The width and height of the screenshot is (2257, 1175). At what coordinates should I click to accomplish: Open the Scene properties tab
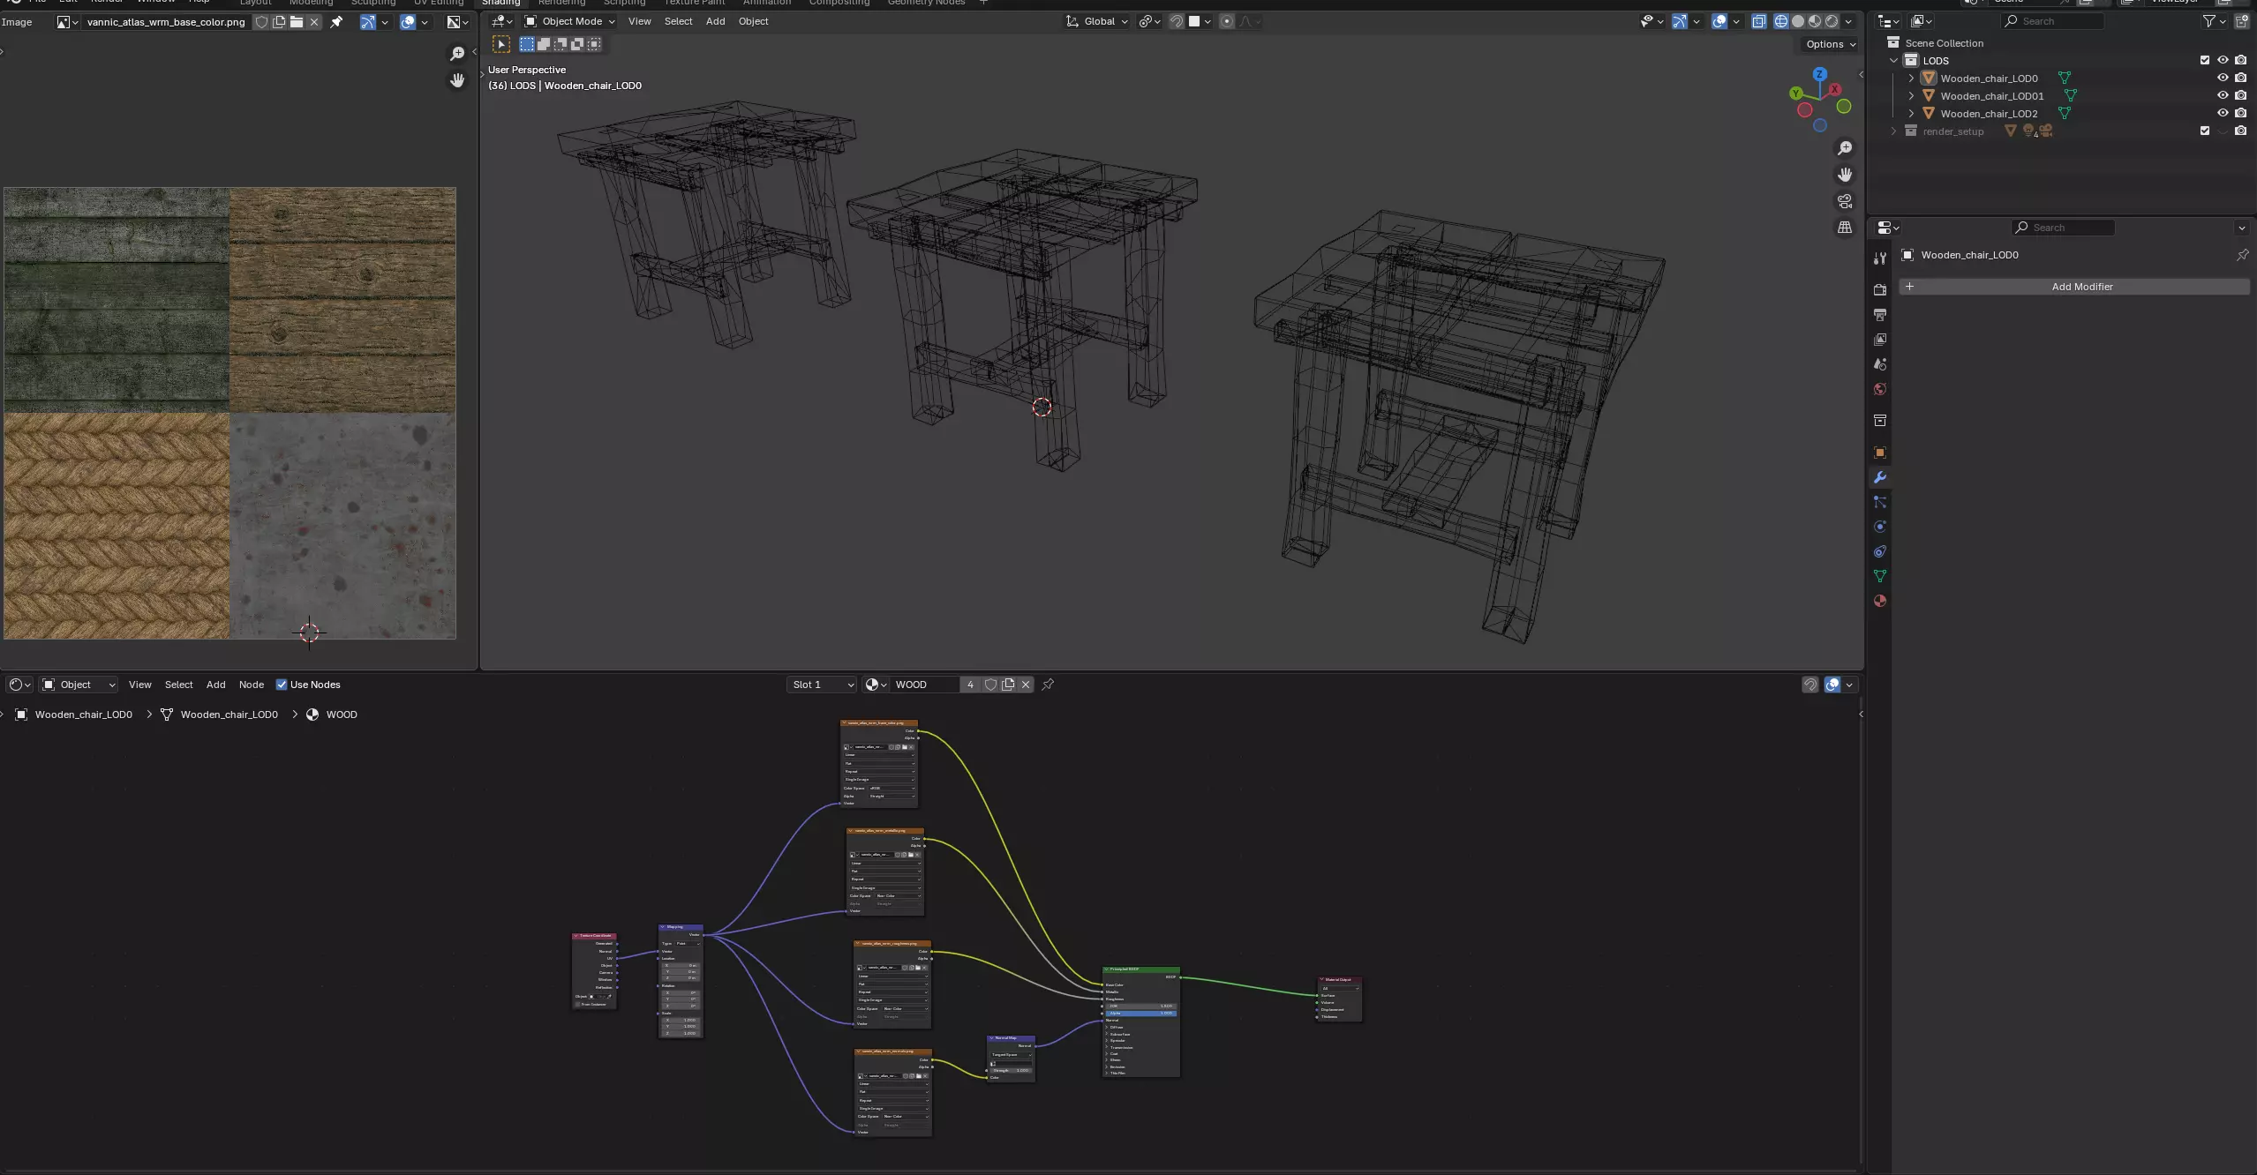pos(1880,363)
